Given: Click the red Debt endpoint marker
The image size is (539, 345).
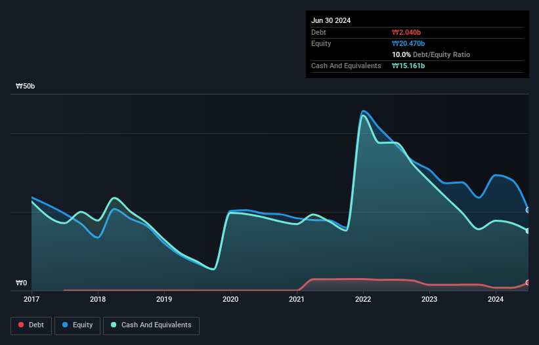Looking at the screenshot, I should 528,283.
